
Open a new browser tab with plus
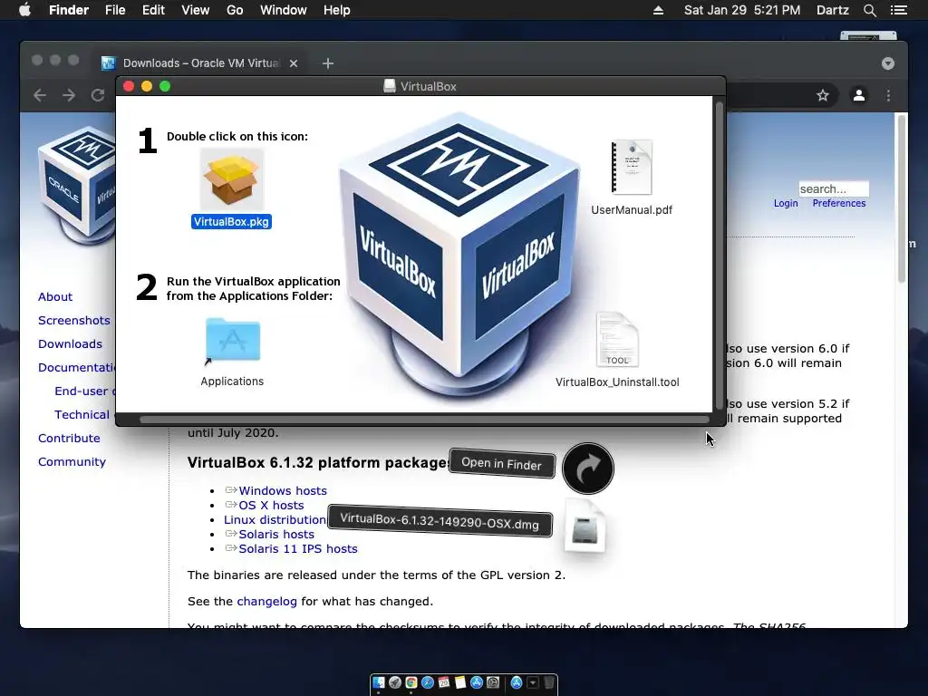[328, 63]
